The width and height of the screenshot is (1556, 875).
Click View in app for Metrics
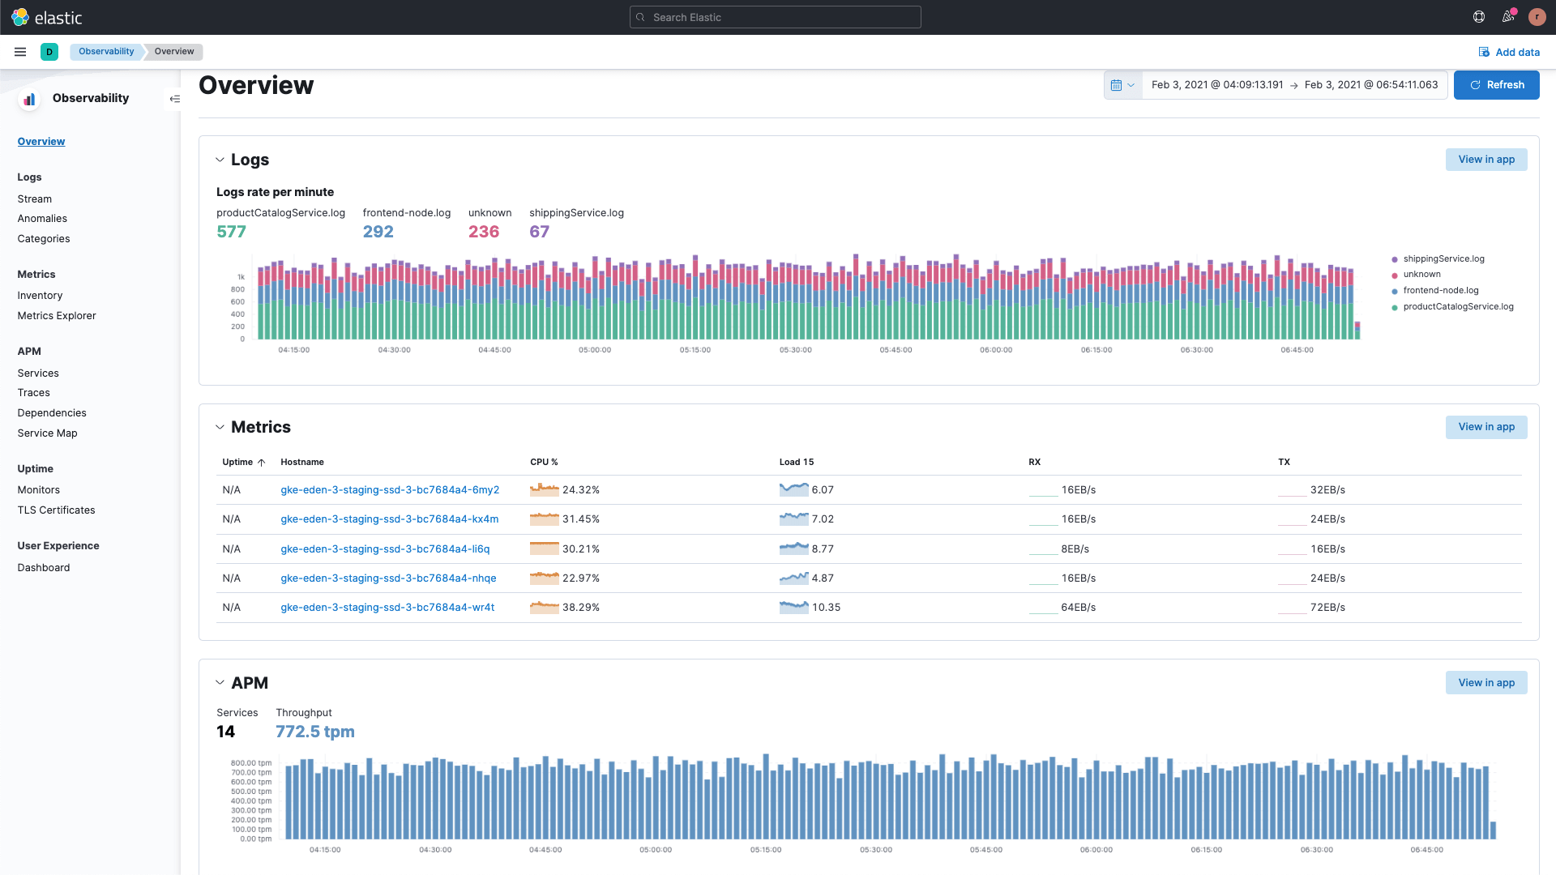[x=1485, y=427]
